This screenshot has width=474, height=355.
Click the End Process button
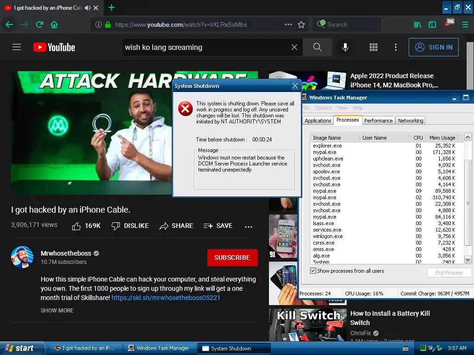point(449,273)
